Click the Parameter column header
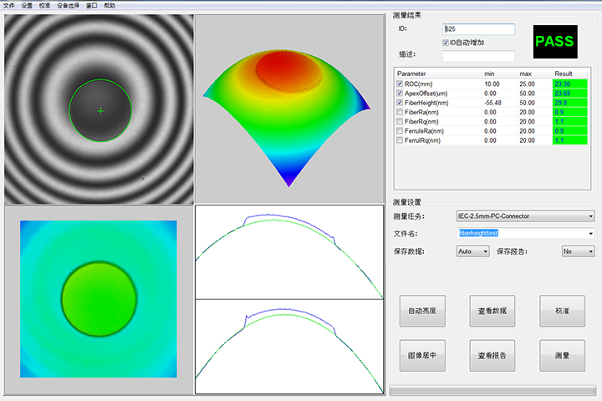602x401 pixels. pos(437,74)
